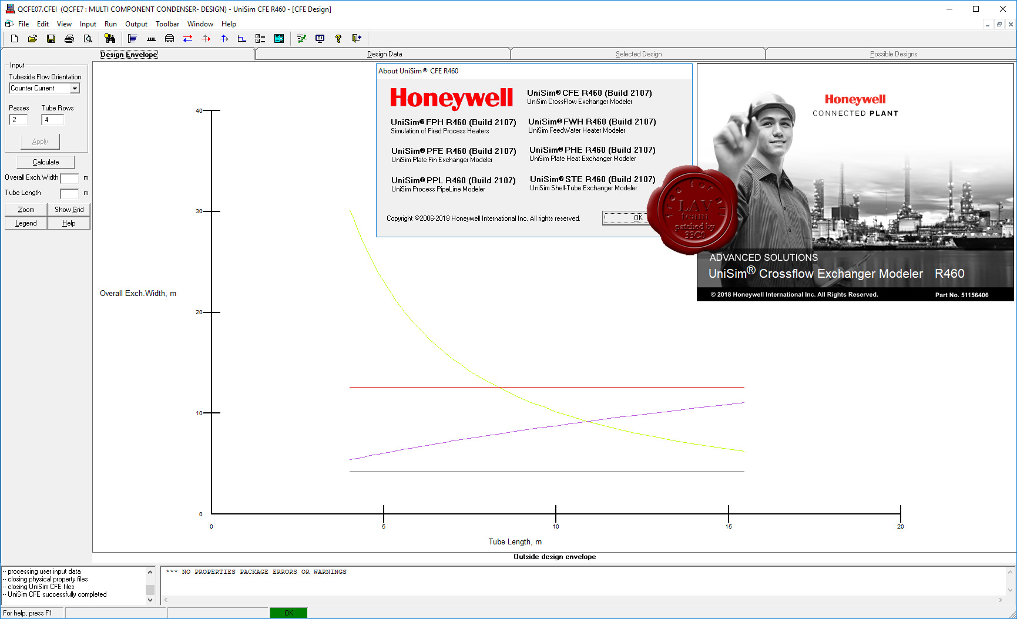The height and width of the screenshot is (619, 1017).
Task: Click the Legend button
Action: tap(26, 223)
